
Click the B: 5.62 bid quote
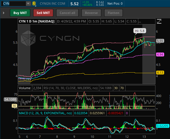[100, 2]
